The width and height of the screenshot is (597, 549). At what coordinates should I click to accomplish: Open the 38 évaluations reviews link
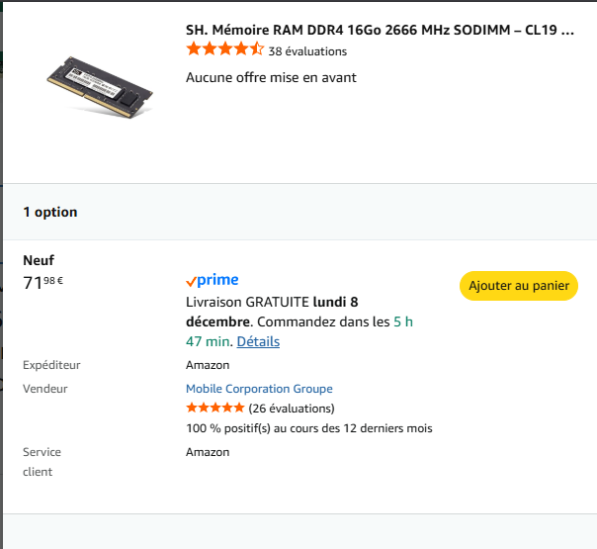[307, 51]
